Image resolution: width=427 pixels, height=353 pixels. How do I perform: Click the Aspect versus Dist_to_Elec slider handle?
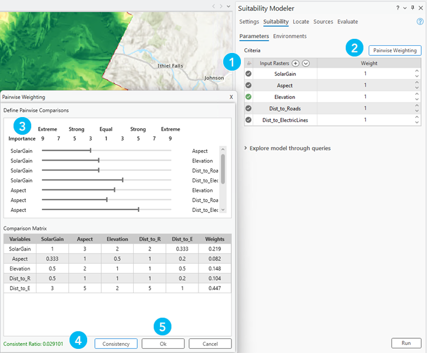coord(138,209)
